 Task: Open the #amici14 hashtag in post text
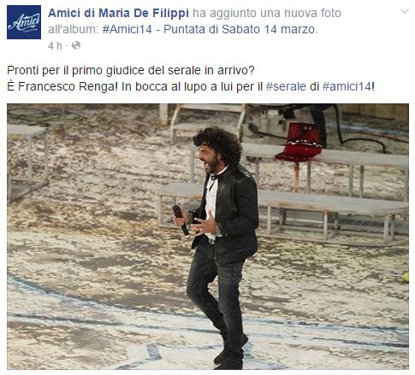point(347,86)
